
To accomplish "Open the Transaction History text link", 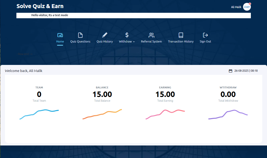I will tap(181, 41).
